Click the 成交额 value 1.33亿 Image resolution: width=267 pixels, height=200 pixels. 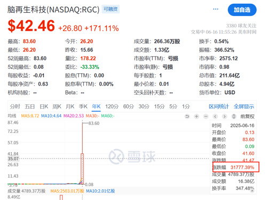pos(162,50)
